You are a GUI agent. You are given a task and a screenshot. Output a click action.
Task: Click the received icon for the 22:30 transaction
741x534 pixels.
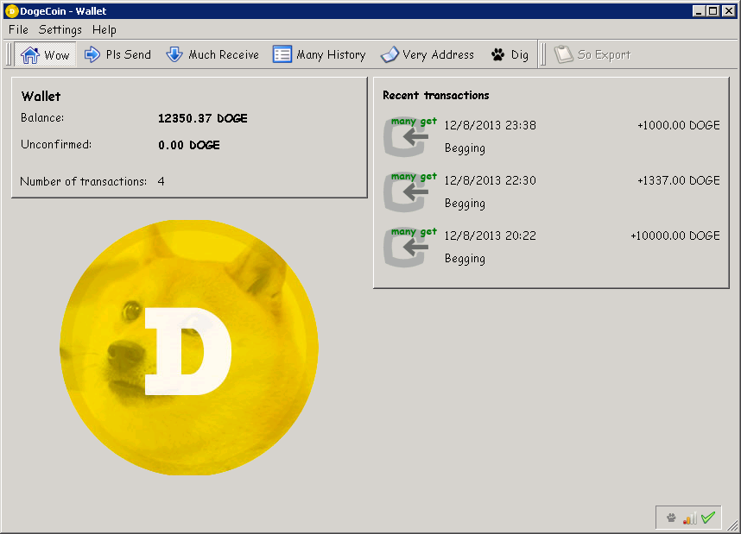[409, 192]
